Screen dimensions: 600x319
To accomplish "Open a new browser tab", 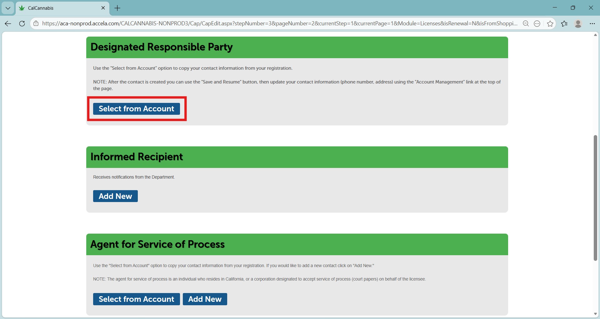I will 117,8.
